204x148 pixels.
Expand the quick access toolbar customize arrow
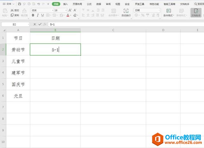coord(48,4)
